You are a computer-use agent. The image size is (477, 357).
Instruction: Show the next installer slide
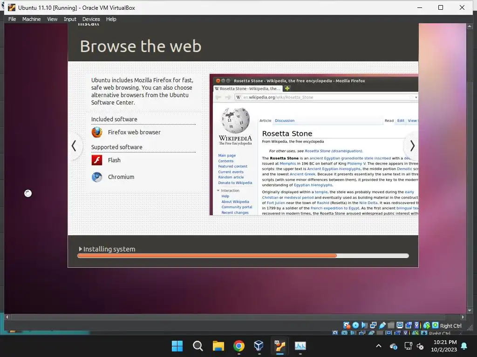(x=412, y=146)
